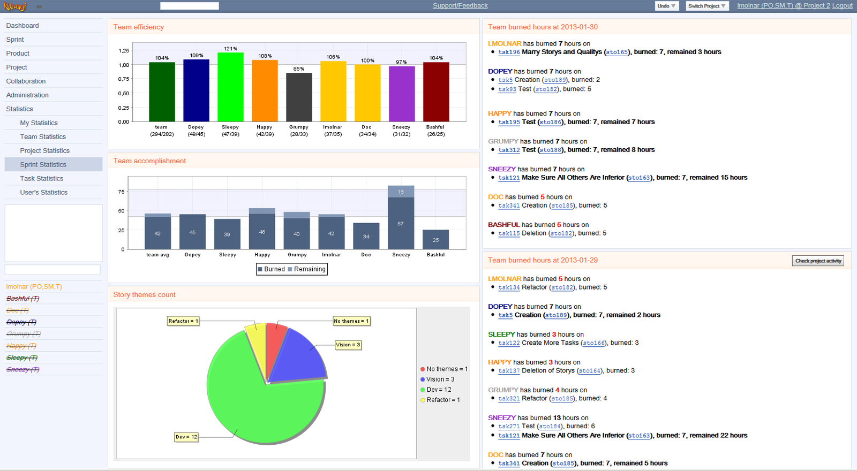The width and height of the screenshot is (857, 471).
Task: Open task tsk195 under HAPPY
Action: pos(509,123)
